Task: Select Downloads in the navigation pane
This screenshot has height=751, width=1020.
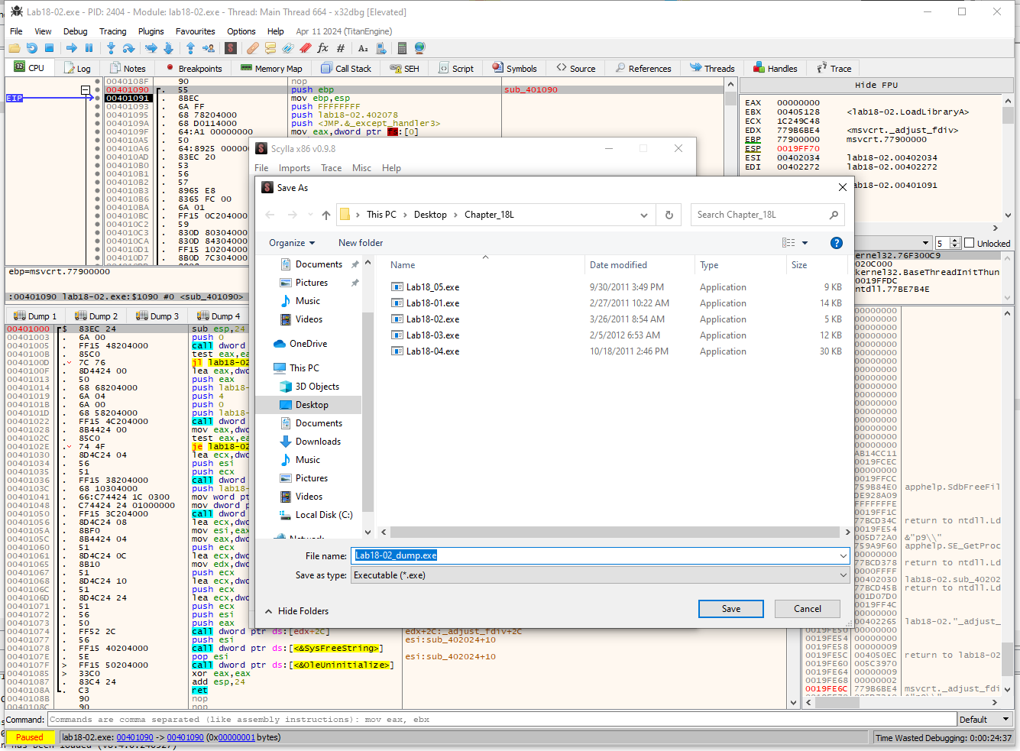Action: tap(318, 442)
